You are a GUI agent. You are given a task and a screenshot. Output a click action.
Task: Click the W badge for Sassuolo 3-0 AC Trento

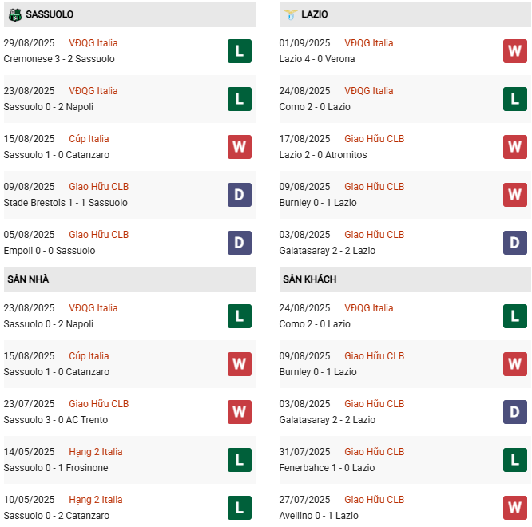coord(240,412)
